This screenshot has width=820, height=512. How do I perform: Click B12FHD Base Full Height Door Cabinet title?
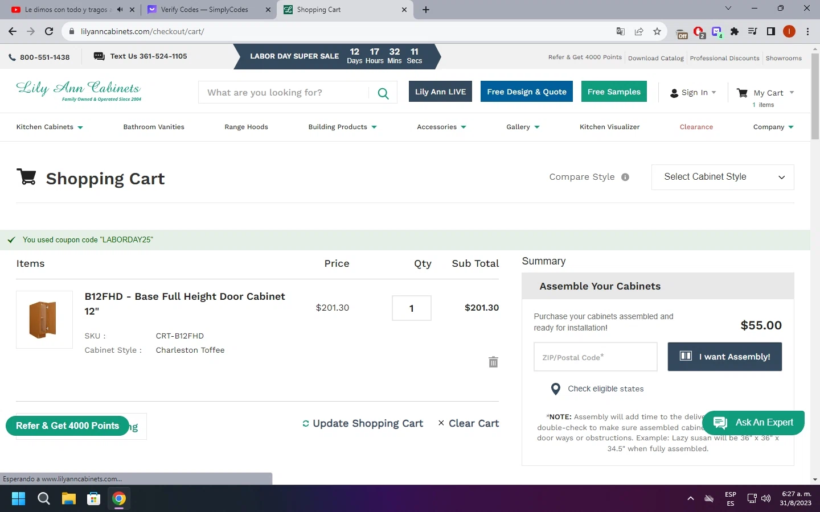tap(184, 303)
